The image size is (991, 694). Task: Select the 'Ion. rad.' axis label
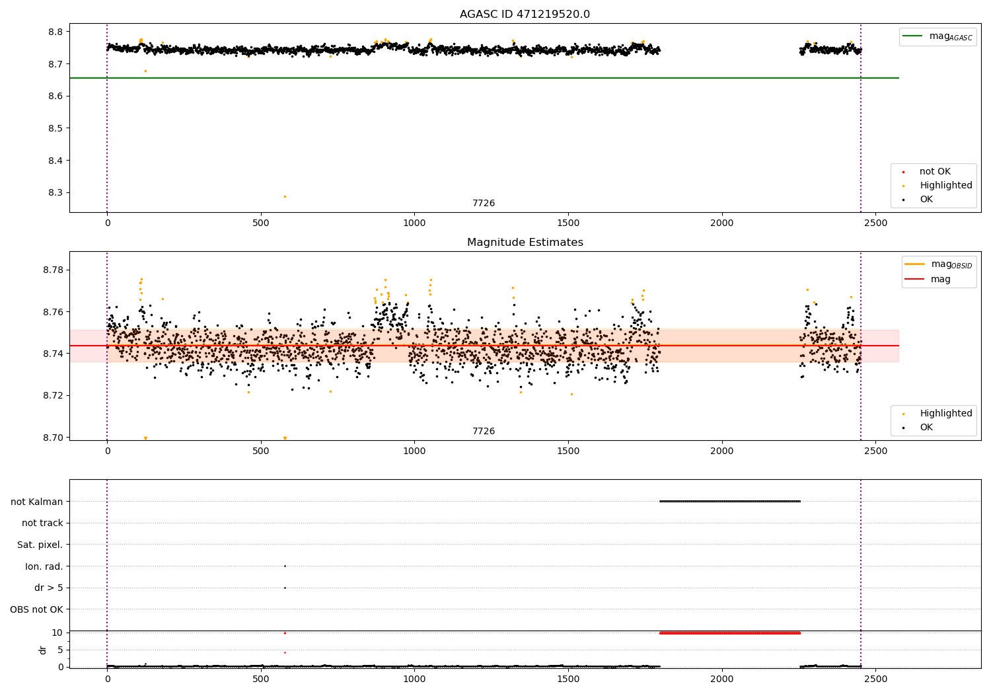click(x=44, y=566)
